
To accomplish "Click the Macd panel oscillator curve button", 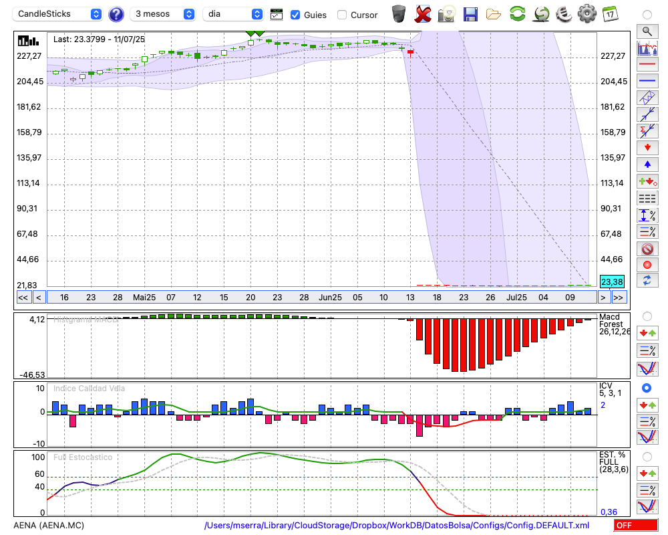I will (x=647, y=368).
